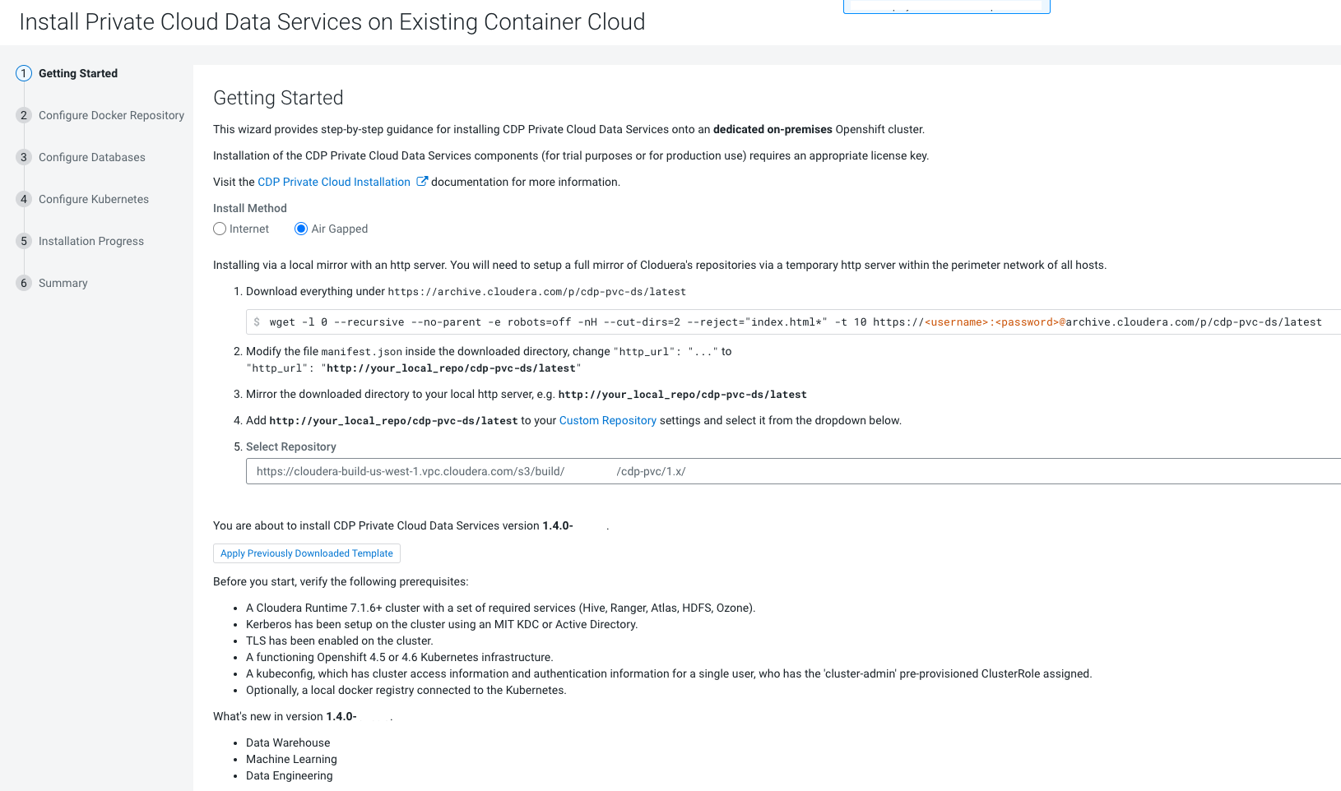The width and height of the screenshot is (1341, 791).
Task: Click the step 1 circle icon
Action: point(24,73)
